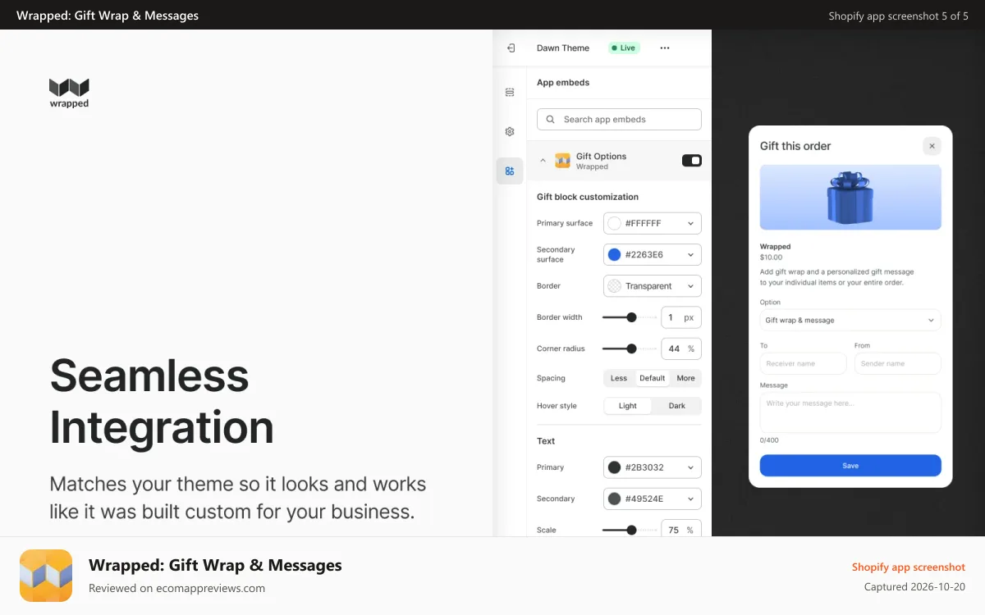Choose the Dark hover style
Screen dimensions: 985x615
pos(677,406)
